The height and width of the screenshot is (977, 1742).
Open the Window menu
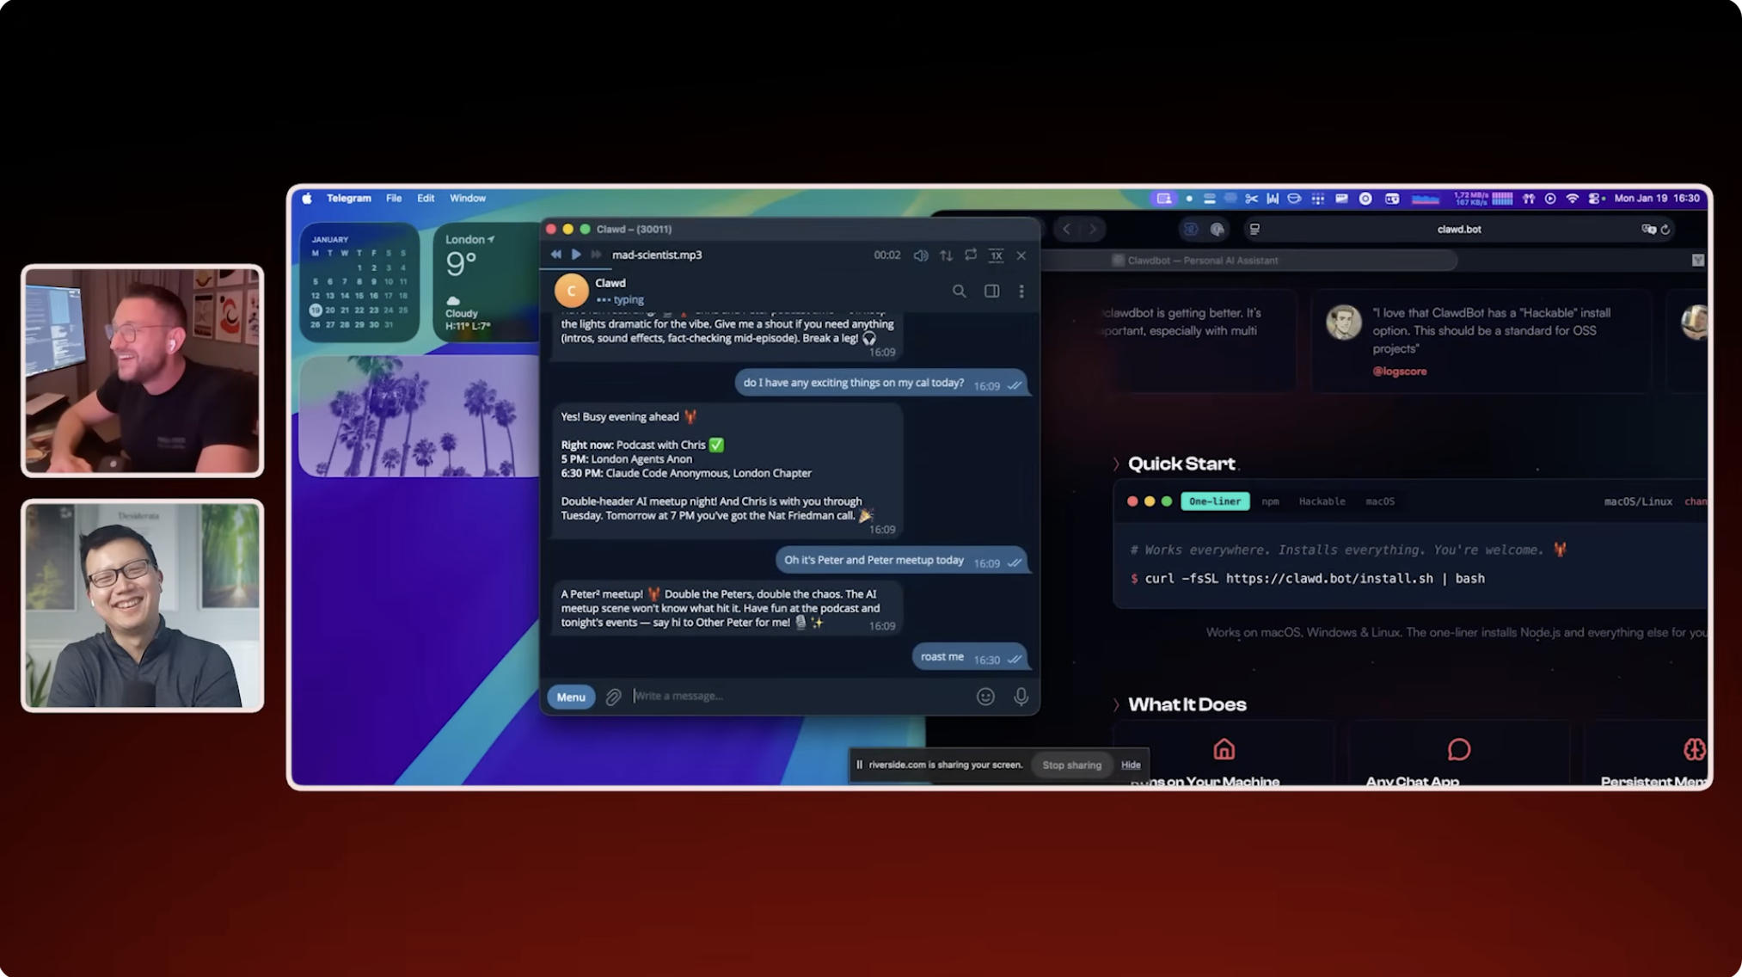tap(468, 198)
